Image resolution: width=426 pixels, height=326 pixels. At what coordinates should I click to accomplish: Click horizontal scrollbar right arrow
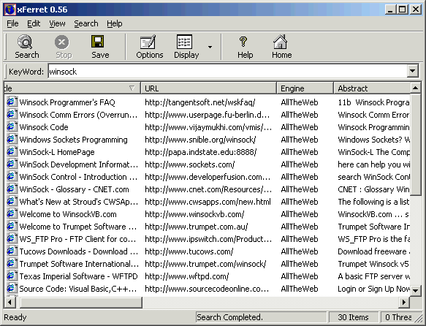click(404, 302)
